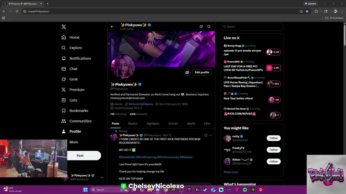Image resolution: width=346 pixels, height=194 pixels.
Task: Open the kick.com/pinkyuwu link
Action: [x=141, y=104]
